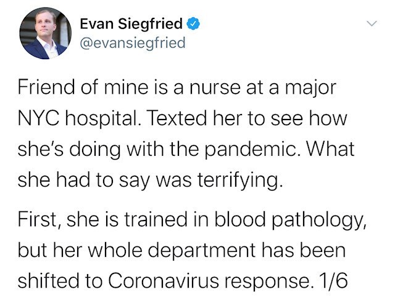Click the display name Evan Siegfried
Viewport: 395px width, 300px height.
pos(132,24)
